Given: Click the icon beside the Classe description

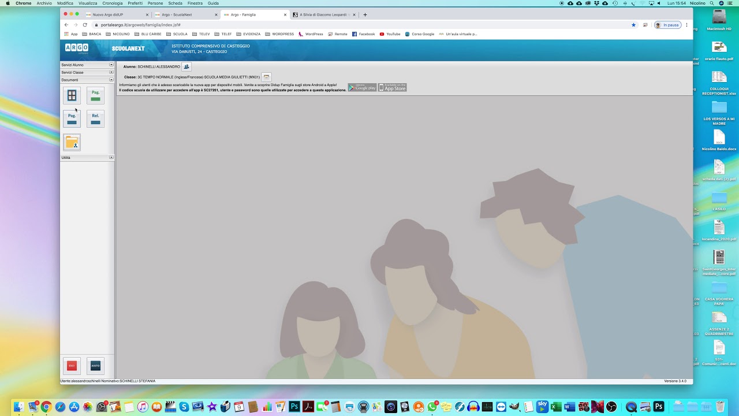Looking at the screenshot, I should (x=266, y=77).
